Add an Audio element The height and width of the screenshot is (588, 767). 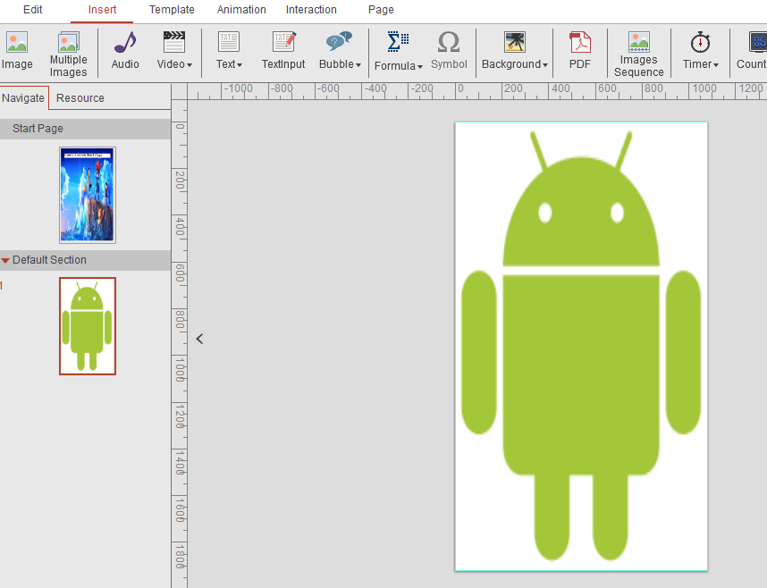(125, 51)
